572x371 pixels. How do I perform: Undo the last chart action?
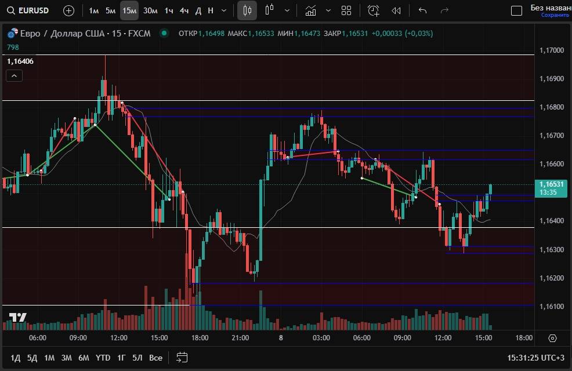point(422,10)
